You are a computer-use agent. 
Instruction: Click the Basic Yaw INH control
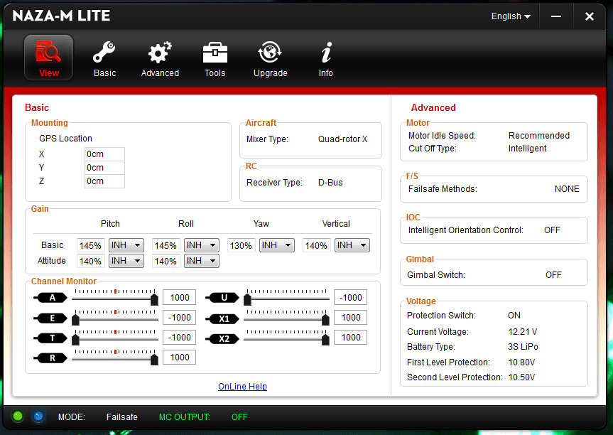click(276, 245)
